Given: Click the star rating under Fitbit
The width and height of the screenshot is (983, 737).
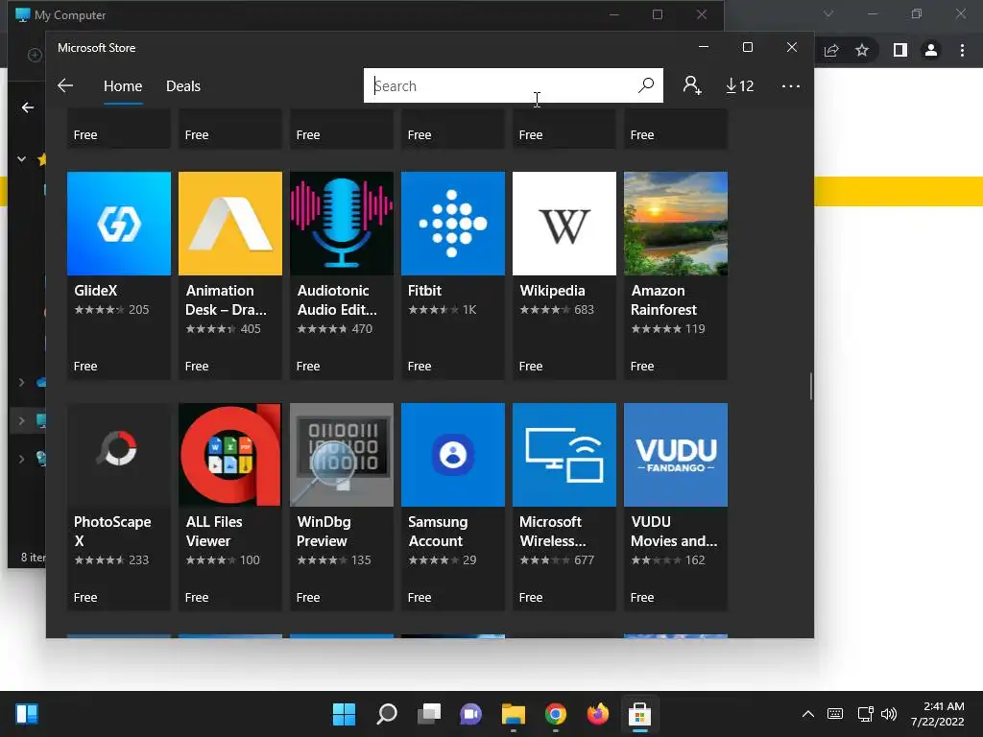Looking at the screenshot, I should [x=433, y=310].
